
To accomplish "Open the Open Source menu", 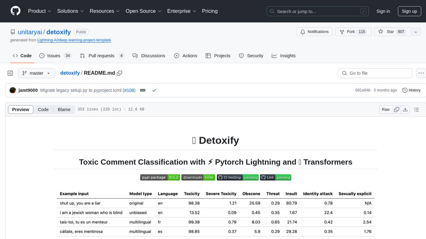I will 143,11.
